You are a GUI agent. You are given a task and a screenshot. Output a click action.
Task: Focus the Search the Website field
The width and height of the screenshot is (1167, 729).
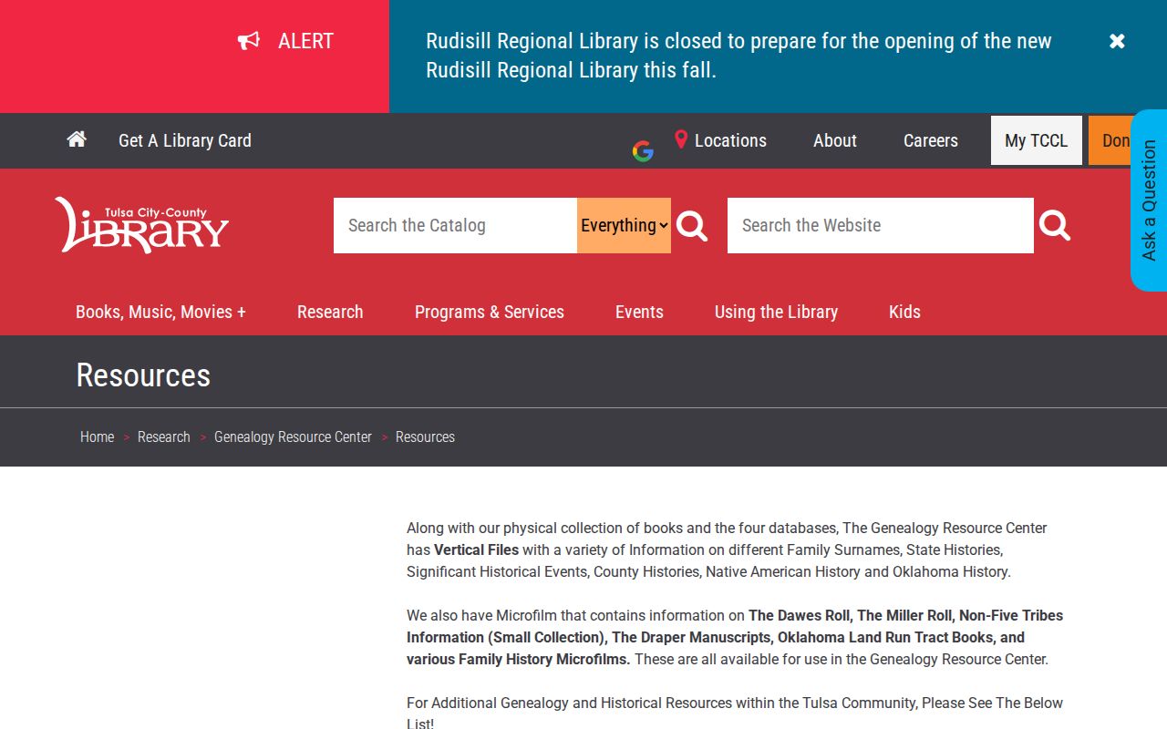pos(881,226)
